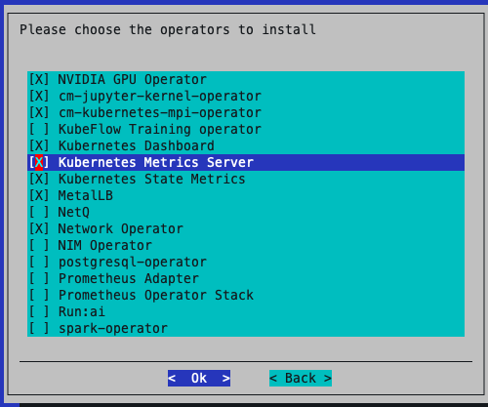Select the 'Prometheus Adapter' label text
Screen dimensions: 488x407
coord(129,279)
